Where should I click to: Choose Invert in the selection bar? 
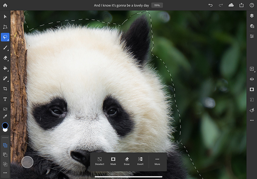[140, 161]
